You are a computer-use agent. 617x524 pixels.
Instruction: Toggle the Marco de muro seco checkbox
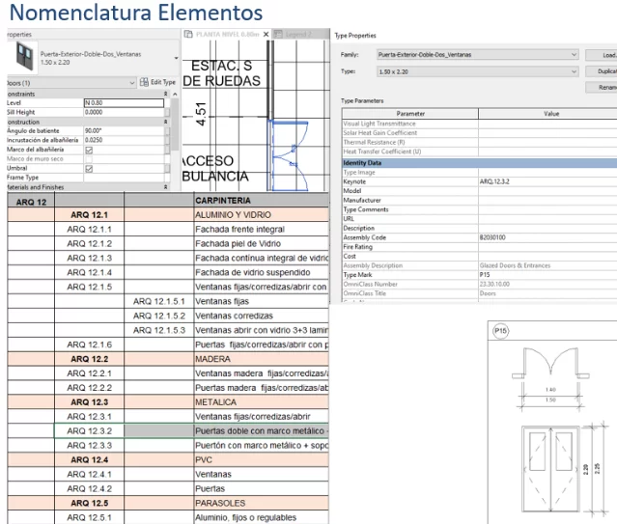pos(89,159)
